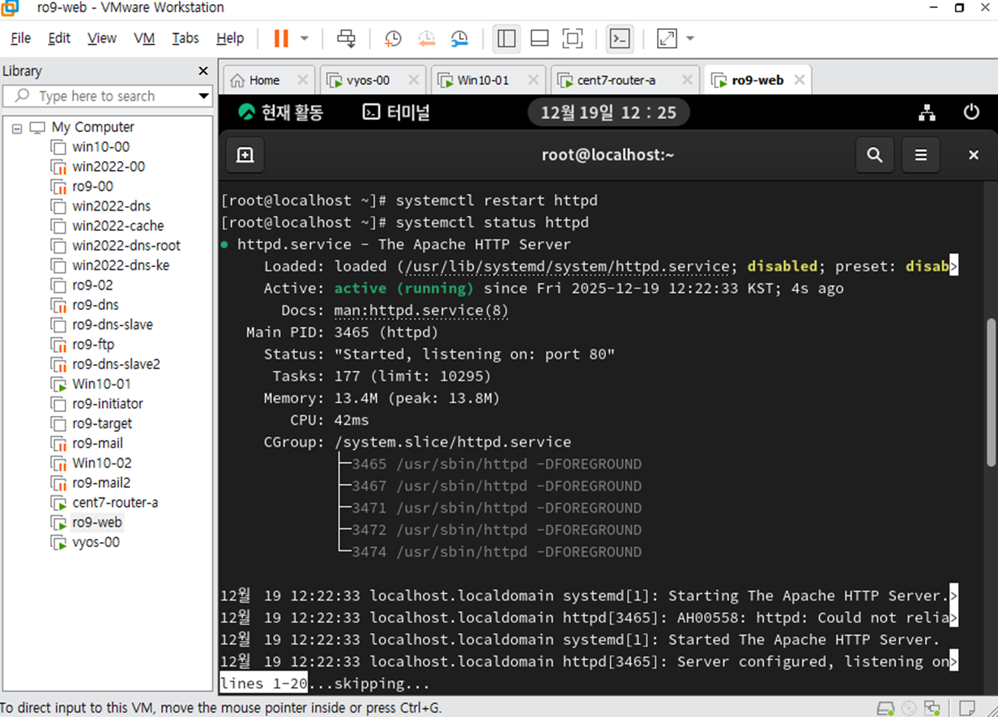Click the Pause VM toolbar icon
The image size is (998, 717).
coord(281,38)
